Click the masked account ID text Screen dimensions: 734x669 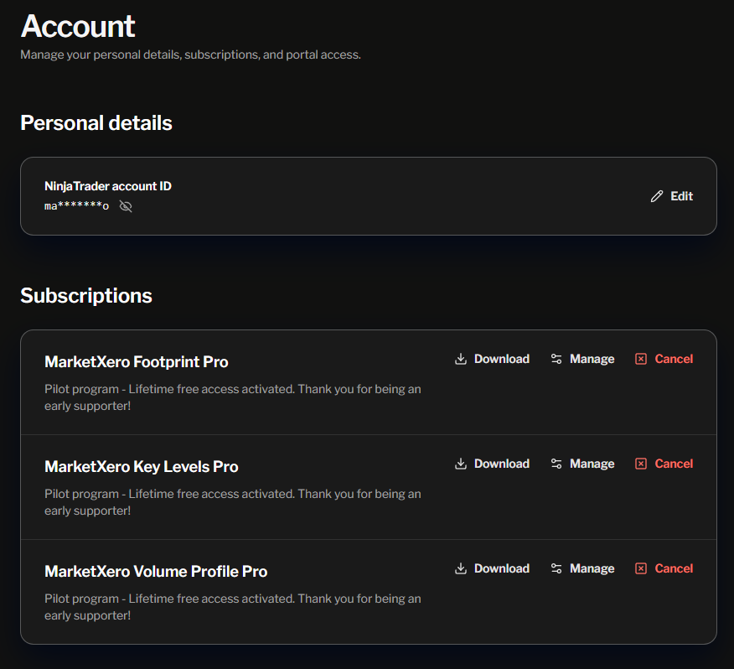(x=76, y=206)
